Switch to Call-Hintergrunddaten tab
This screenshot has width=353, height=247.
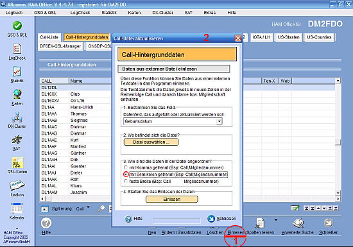click(87, 37)
